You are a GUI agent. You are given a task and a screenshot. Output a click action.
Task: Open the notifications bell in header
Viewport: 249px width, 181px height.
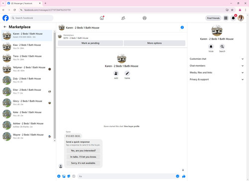click(233, 18)
